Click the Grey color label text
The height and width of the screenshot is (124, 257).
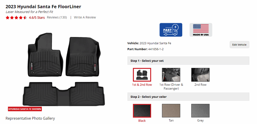point(200,120)
